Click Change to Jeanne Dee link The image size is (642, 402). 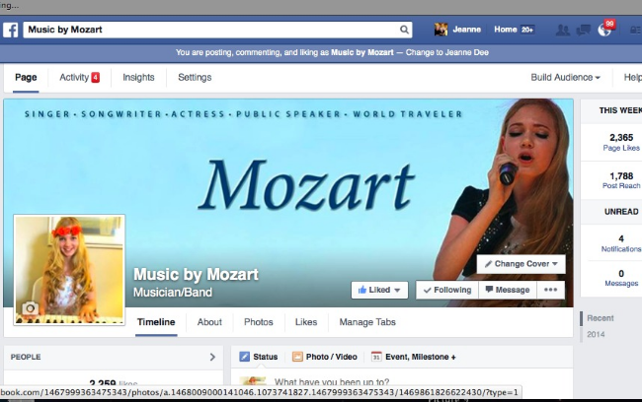447,52
